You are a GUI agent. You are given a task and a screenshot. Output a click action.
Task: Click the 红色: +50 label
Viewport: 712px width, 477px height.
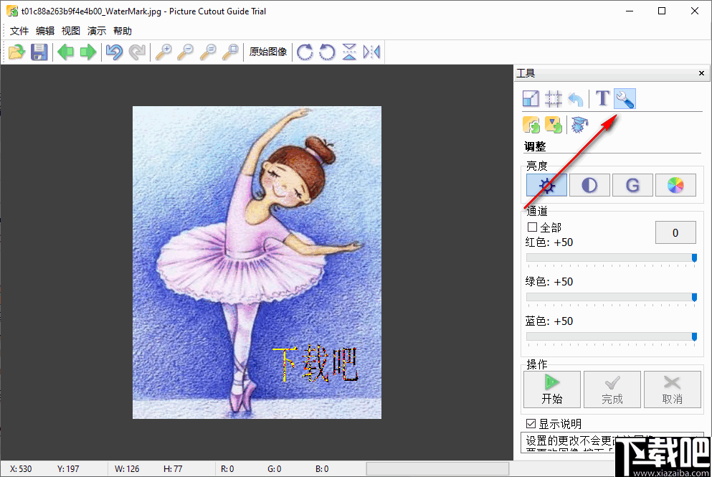click(549, 242)
